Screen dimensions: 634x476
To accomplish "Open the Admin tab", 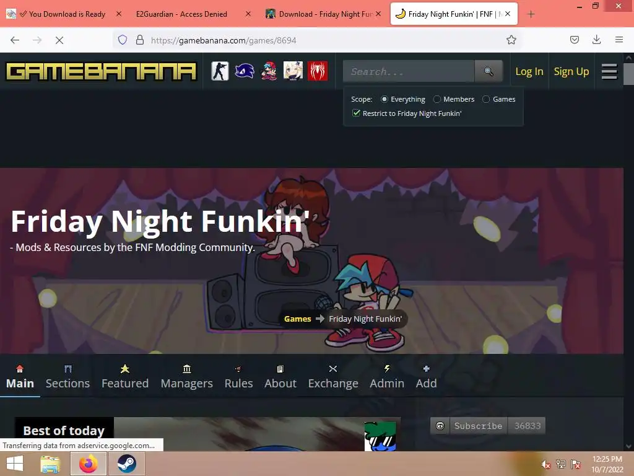I will (x=386, y=377).
